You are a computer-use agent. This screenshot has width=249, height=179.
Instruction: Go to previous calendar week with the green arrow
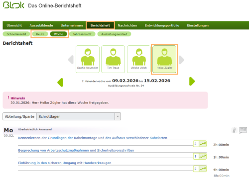[60, 82]
